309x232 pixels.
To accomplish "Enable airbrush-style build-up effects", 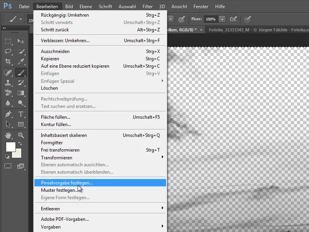I will [x=233, y=19].
